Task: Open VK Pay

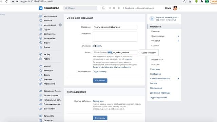Action: click(45, 54)
